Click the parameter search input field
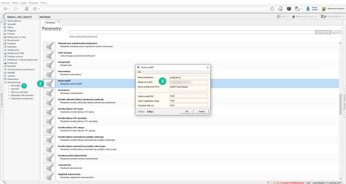Image resolution: width=346 pixels, height=184 pixels. click(192, 32)
